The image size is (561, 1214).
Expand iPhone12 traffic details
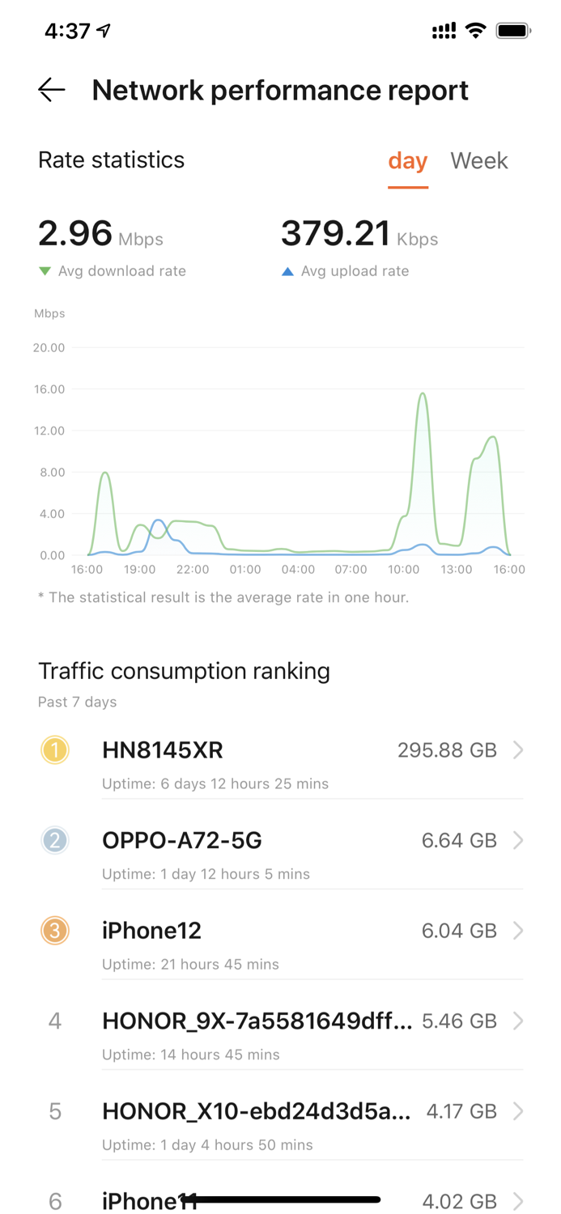[x=518, y=930]
